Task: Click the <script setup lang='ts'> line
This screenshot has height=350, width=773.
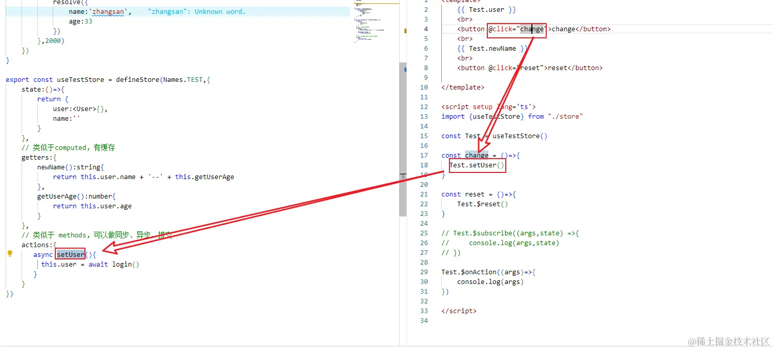Action: tap(488, 106)
